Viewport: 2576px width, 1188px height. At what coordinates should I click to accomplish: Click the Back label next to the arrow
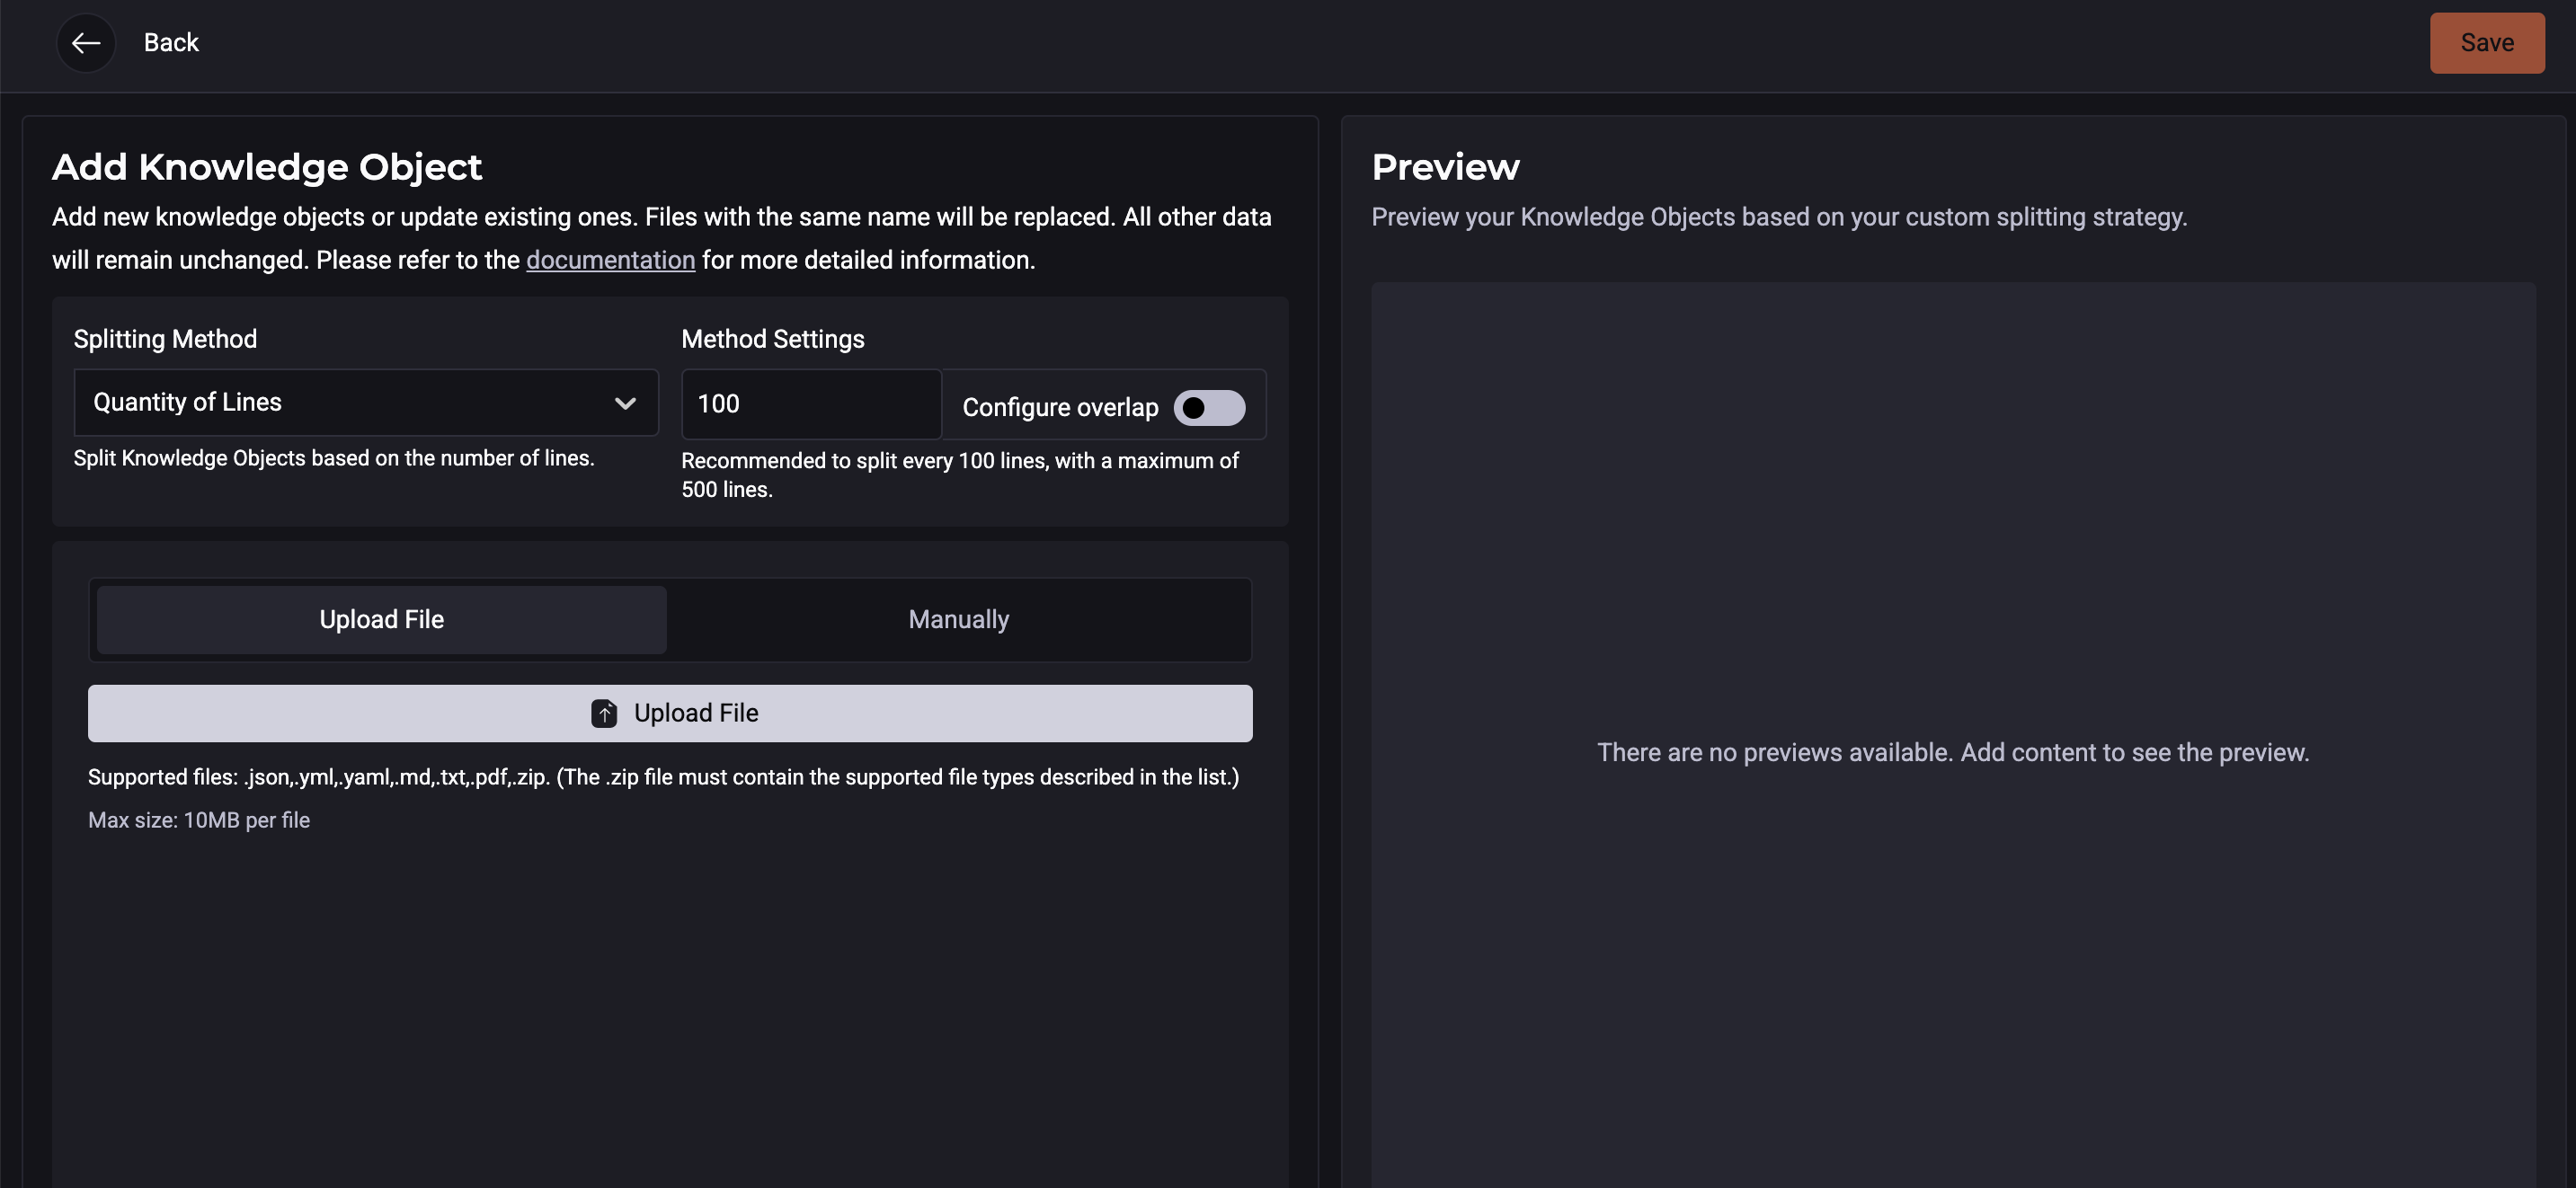pyautogui.click(x=171, y=43)
